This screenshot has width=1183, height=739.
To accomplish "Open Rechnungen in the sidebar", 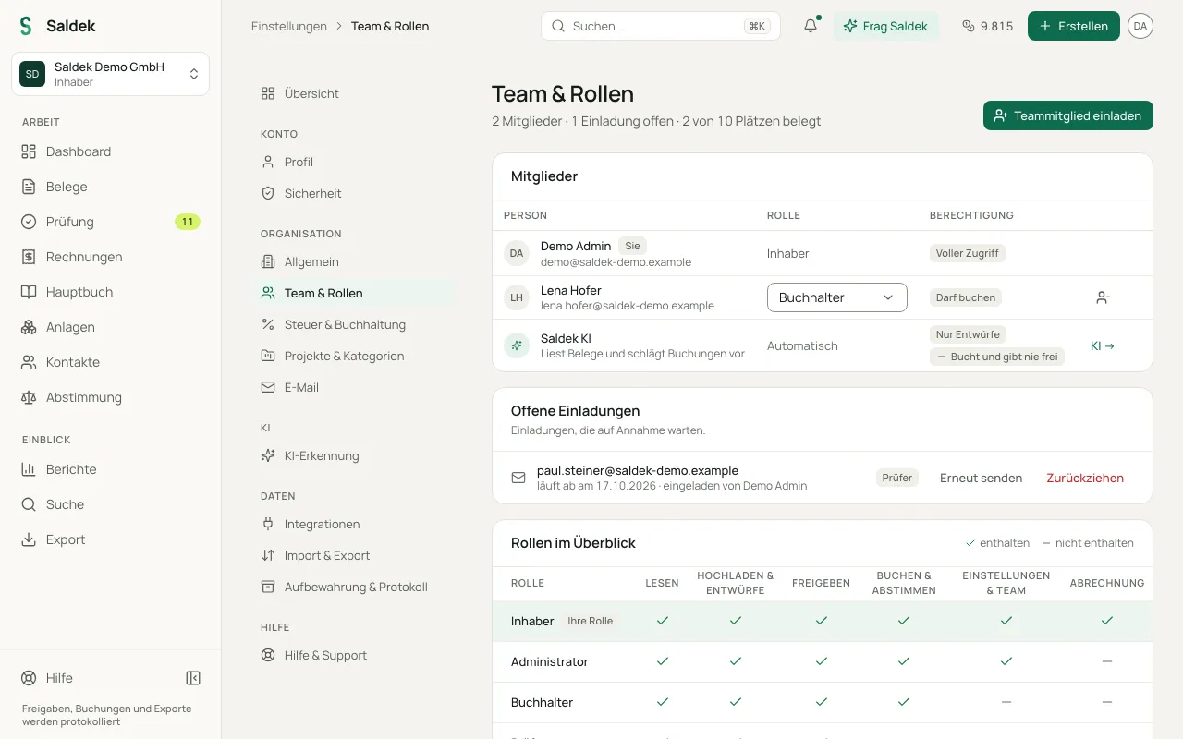I will [x=111, y=257].
